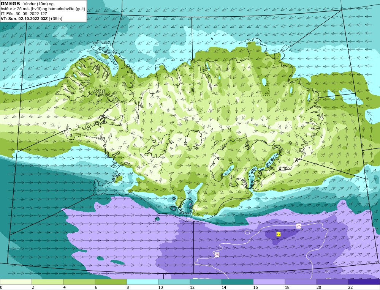Select the 20–22 m/s dark purple legend swatch
Screen dimensions: 380x290
(x=332, y=282)
